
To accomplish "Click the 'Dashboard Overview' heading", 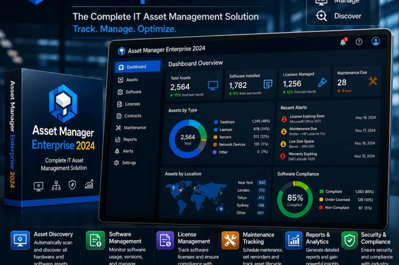I will click(196, 64).
